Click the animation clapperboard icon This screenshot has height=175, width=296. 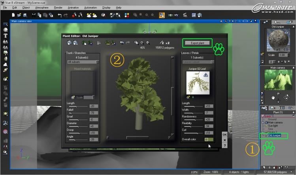click(185, 15)
